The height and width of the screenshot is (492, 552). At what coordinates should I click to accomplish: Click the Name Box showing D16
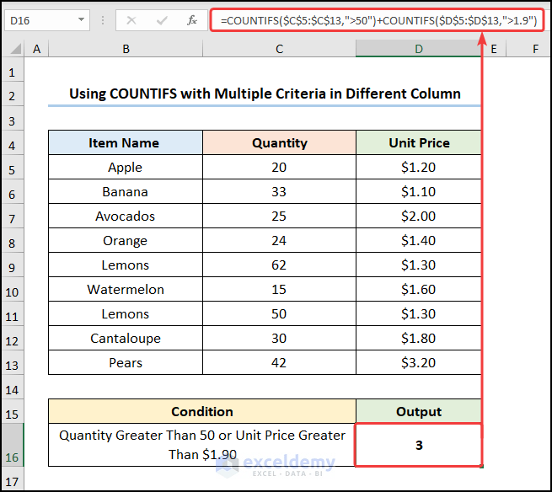[47, 20]
